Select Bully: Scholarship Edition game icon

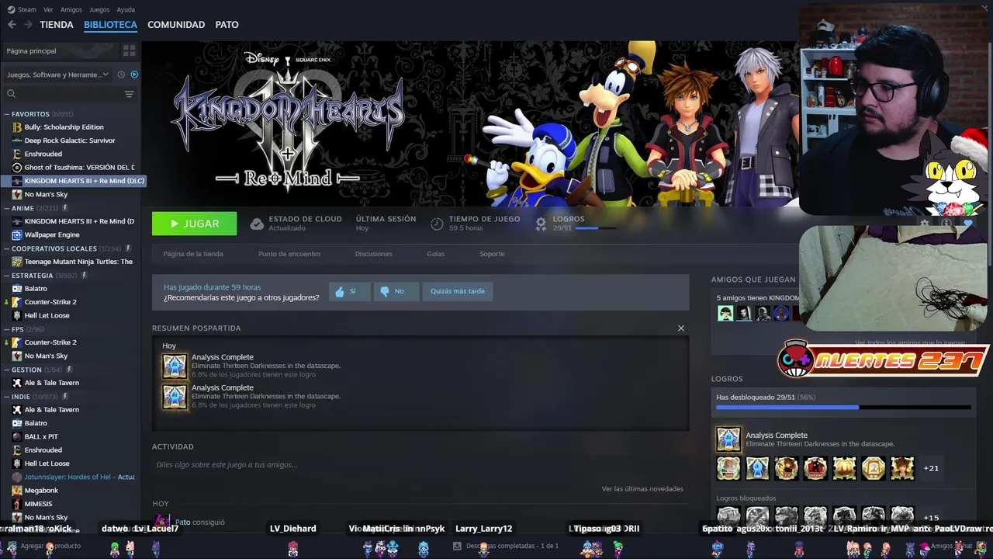17,127
